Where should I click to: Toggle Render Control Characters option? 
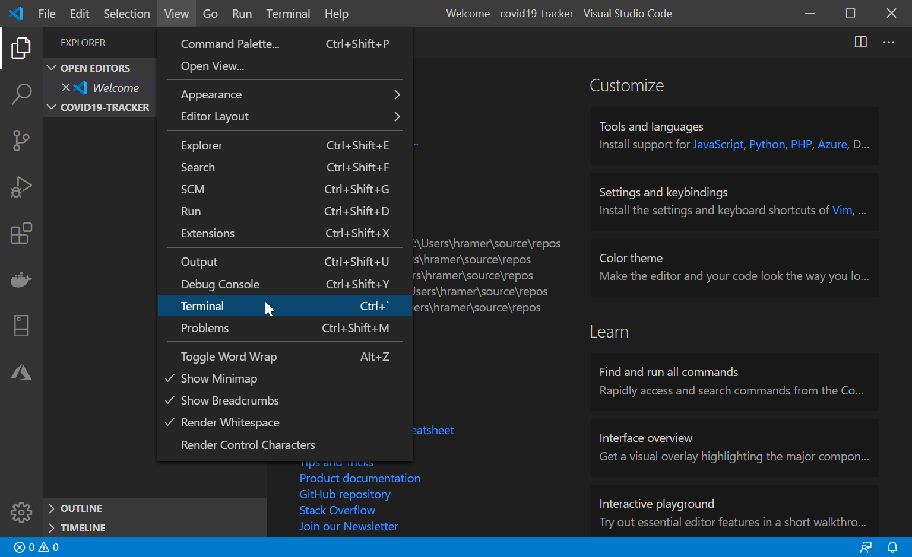[285, 445]
